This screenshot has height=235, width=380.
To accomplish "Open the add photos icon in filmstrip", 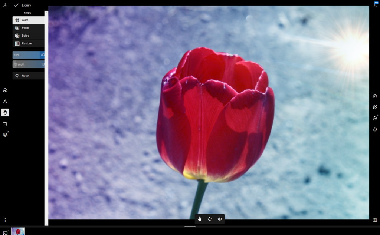I will click(x=5, y=232).
